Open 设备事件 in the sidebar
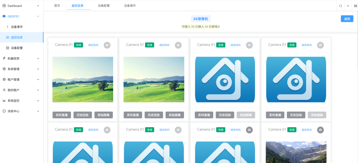This screenshot has width=358, height=163. point(17,27)
